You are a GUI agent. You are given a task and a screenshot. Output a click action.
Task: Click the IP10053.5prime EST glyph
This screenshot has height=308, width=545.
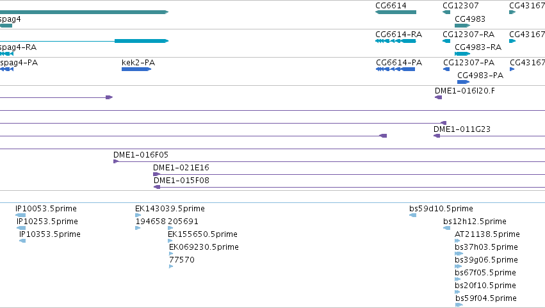(20, 215)
